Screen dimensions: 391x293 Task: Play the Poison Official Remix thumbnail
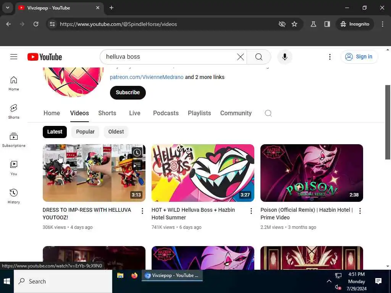[x=312, y=173]
